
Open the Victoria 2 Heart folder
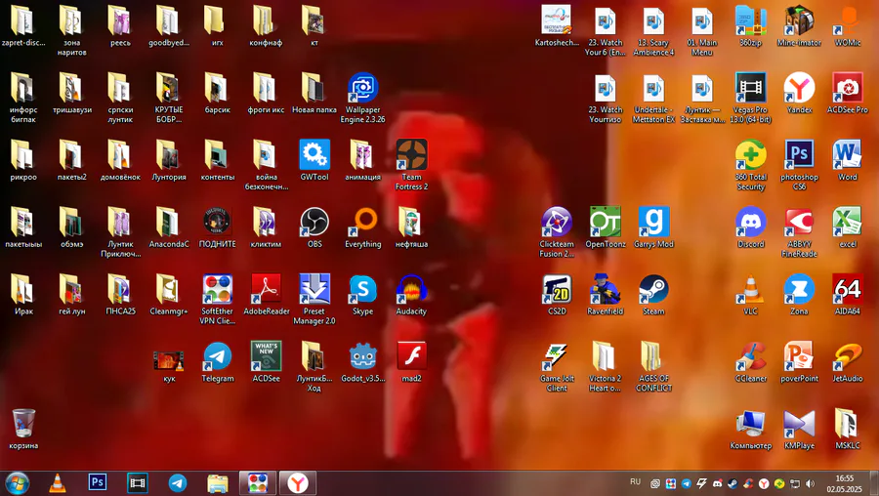coord(606,356)
